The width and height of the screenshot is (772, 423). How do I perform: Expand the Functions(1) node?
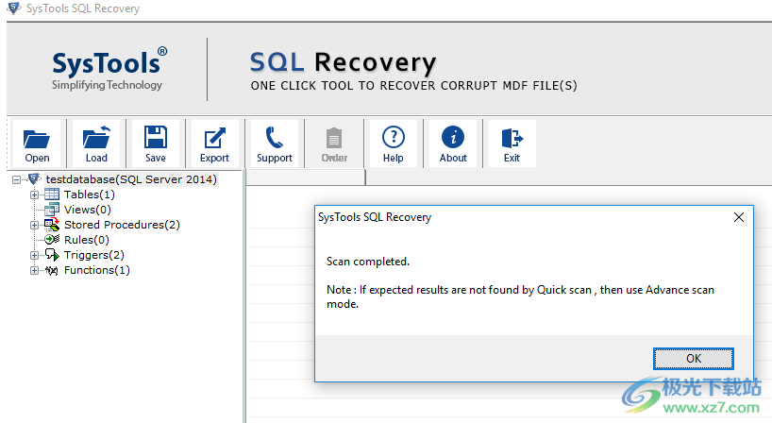[x=34, y=270]
